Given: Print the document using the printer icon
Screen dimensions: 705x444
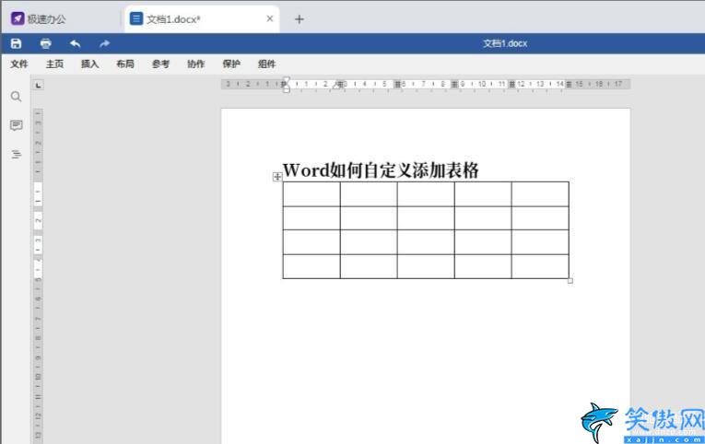Looking at the screenshot, I should [45, 43].
